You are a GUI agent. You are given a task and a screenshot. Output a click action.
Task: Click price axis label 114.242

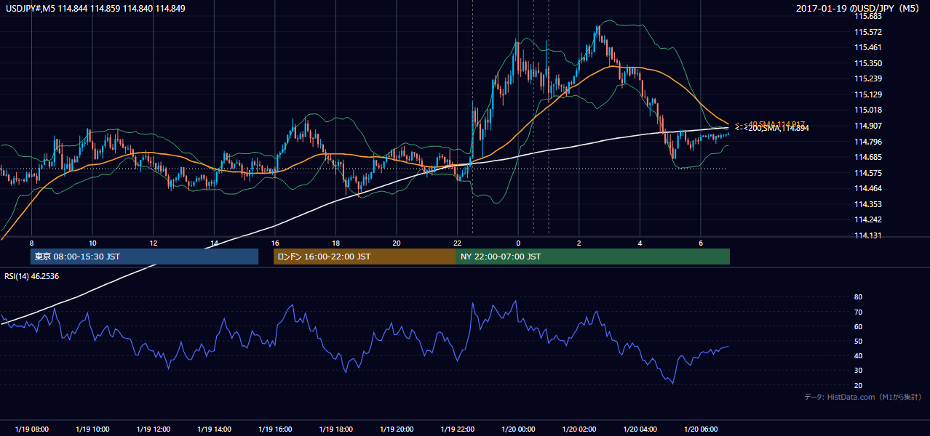point(868,219)
